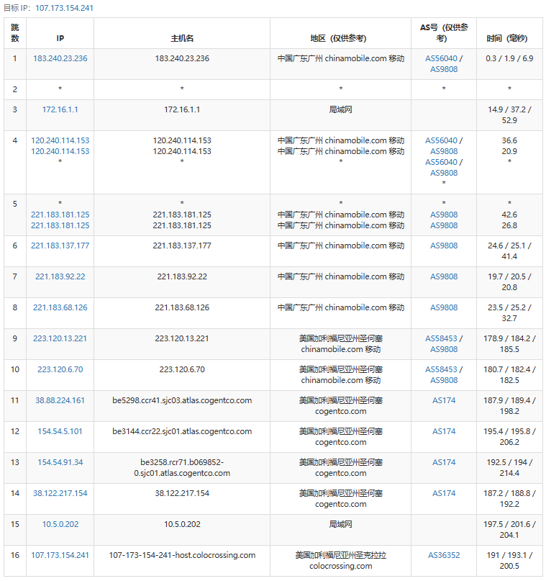Open the 38.88.224.161 IP link in hop 11

(60, 400)
